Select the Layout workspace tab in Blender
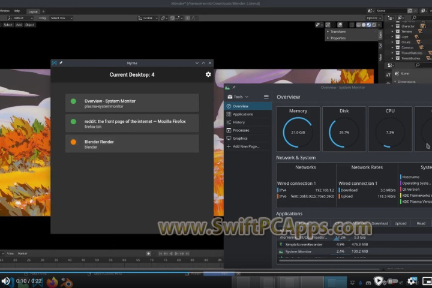The width and height of the screenshot is (432, 288). pos(33,11)
